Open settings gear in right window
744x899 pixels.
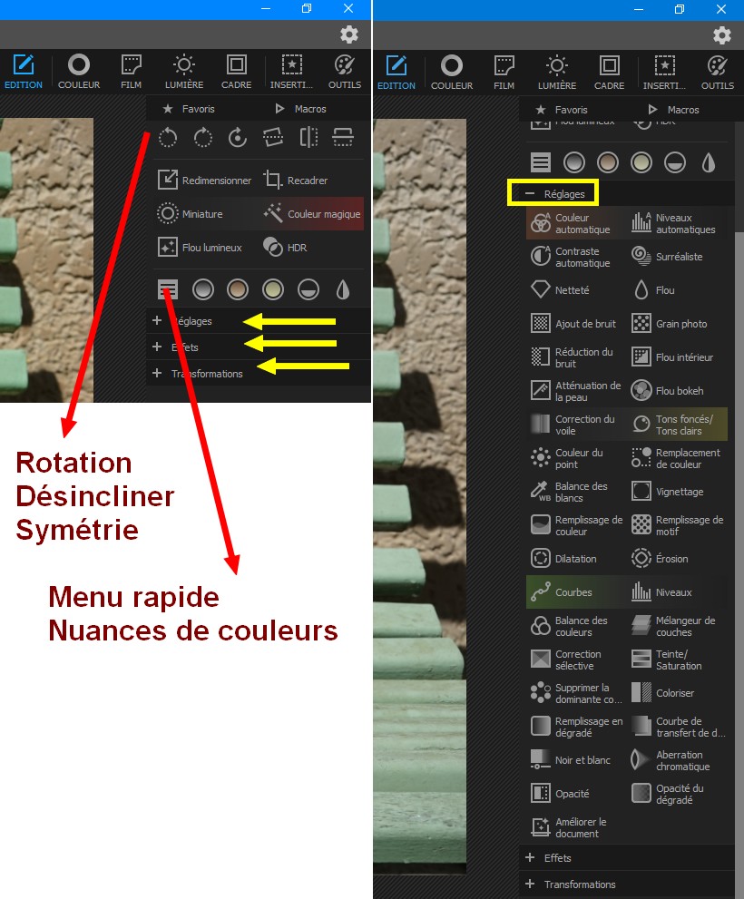tap(721, 35)
